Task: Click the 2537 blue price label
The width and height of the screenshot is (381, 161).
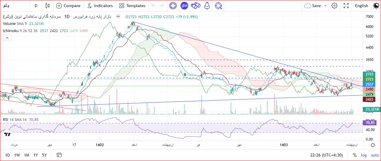Action: [369, 84]
